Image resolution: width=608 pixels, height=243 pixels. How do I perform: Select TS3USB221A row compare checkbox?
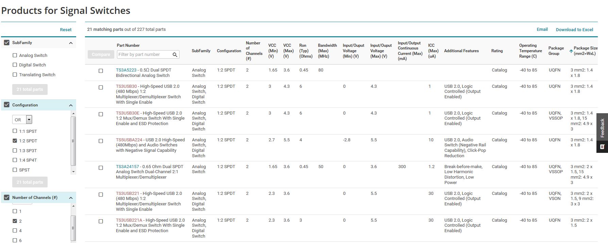coord(101,221)
